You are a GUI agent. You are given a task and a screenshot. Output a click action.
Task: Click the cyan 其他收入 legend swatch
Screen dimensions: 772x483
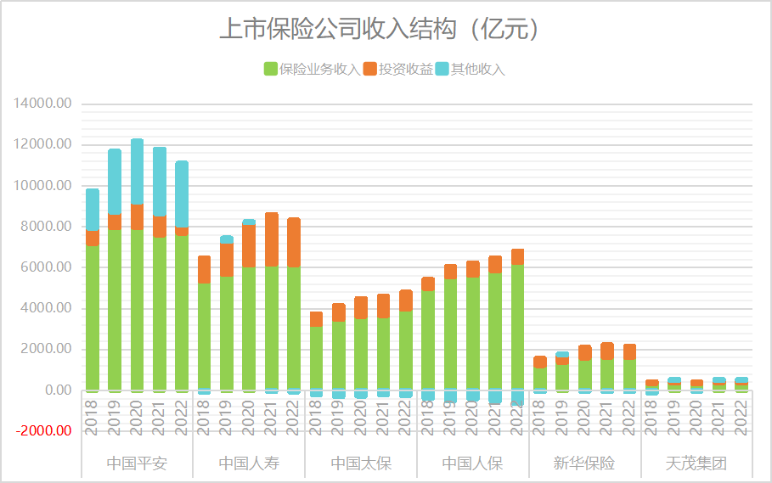pyautogui.click(x=442, y=69)
